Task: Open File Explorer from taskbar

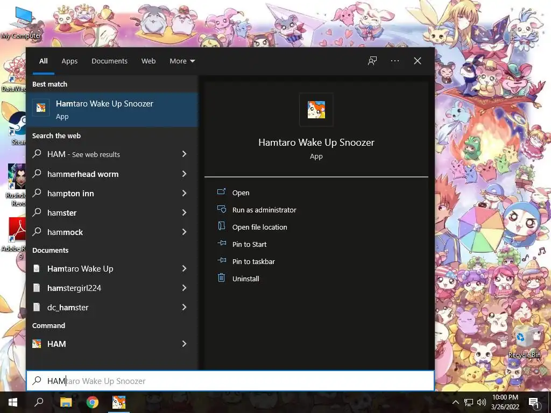Action: point(66,402)
